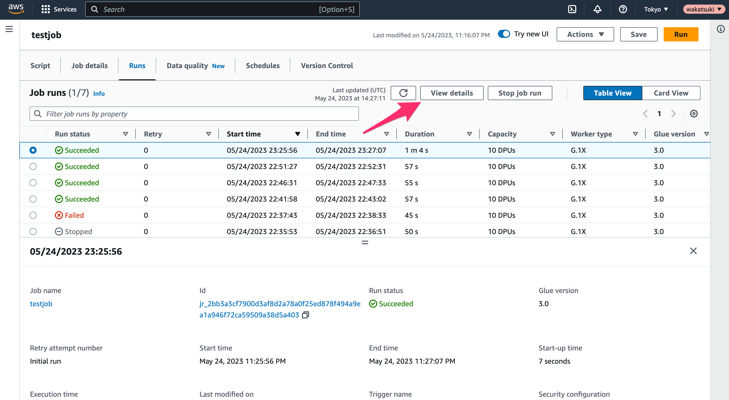The height and width of the screenshot is (400, 729).
Task: Click the Save button
Action: [x=639, y=34]
